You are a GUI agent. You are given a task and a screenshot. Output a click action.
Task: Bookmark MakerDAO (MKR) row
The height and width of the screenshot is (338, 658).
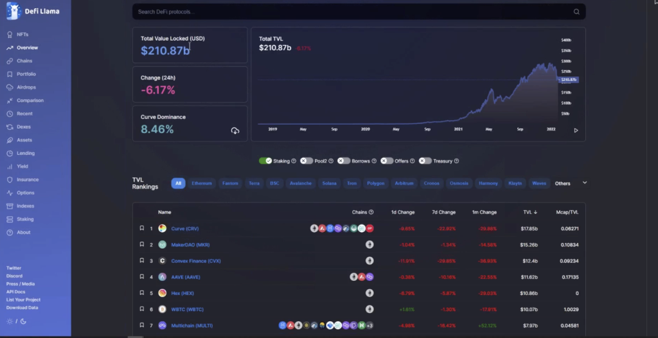pyautogui.click(x=142, y=244)
